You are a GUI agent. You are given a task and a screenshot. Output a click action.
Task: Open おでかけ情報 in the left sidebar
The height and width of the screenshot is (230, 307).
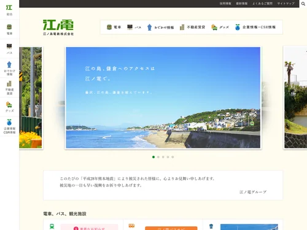(x=9, y=68)
